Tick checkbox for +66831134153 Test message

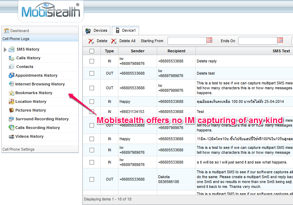(92, 112)
